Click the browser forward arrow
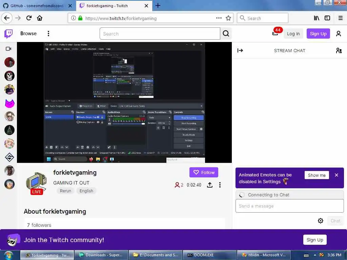Viewport: 347px width, 260px height. click(x=18, y=18)
